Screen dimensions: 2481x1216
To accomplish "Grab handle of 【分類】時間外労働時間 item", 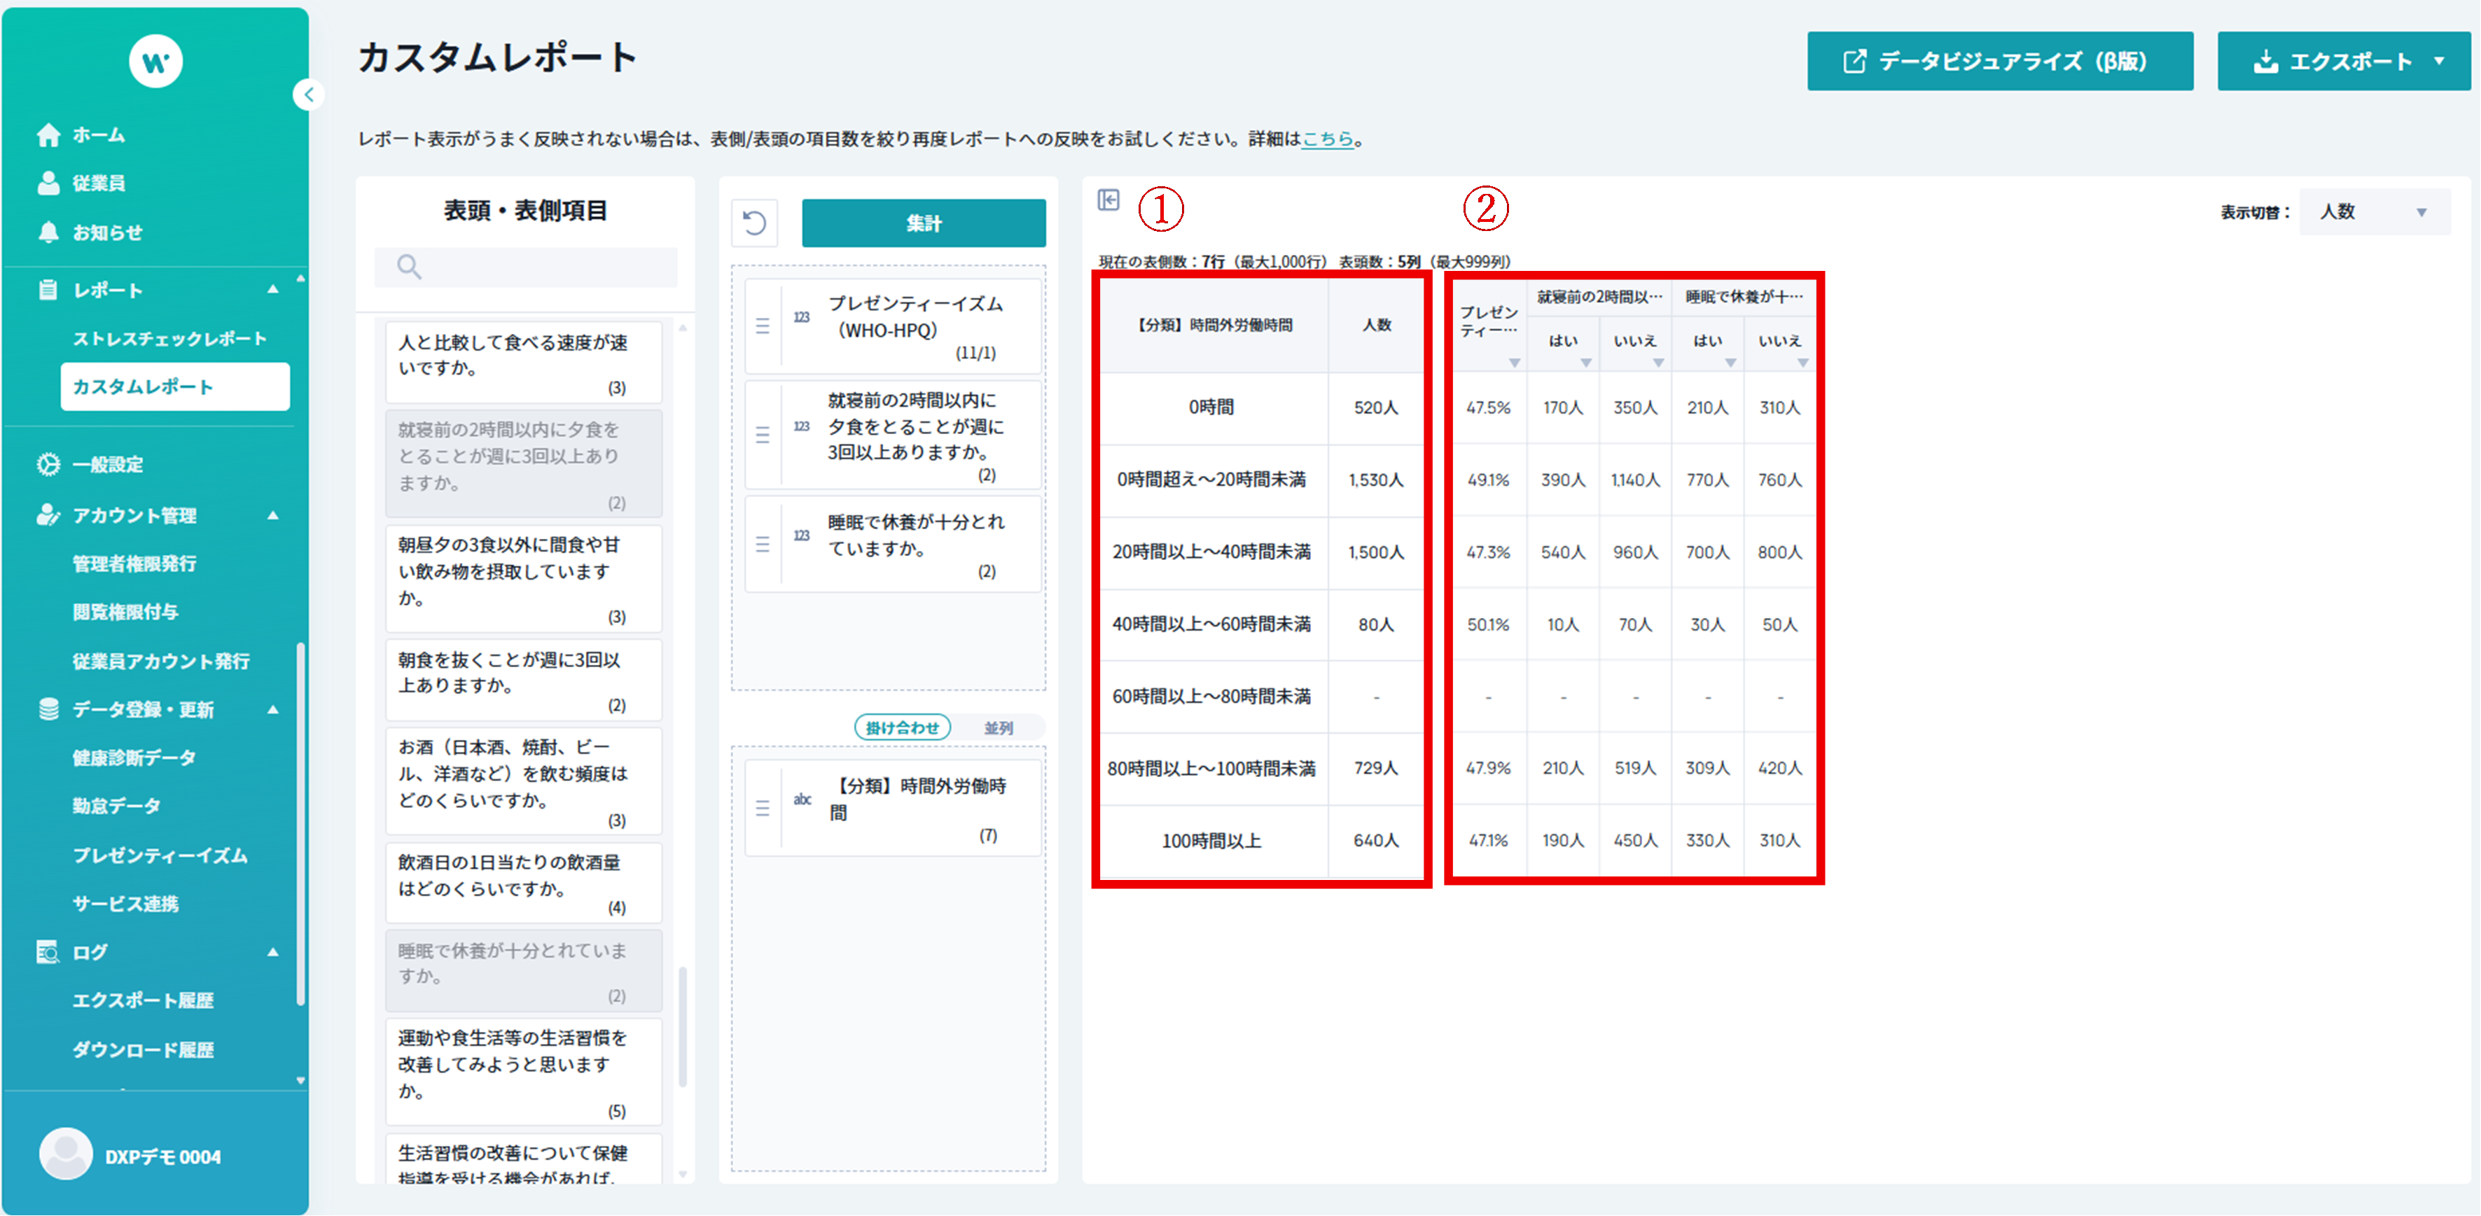I will click(762, 809).
